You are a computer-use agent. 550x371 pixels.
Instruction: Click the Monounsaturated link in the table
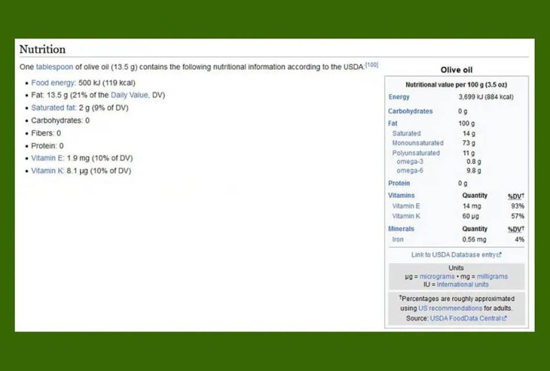pos(418,143)
